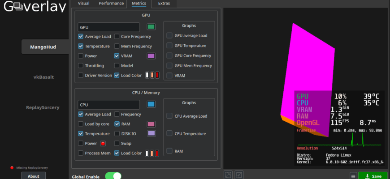The image size is (390, 179).
Task: Click the white CPU load color swatch
Action: tap(147, 153)
